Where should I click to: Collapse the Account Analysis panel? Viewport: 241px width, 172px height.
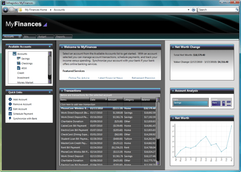click(173, 91)
